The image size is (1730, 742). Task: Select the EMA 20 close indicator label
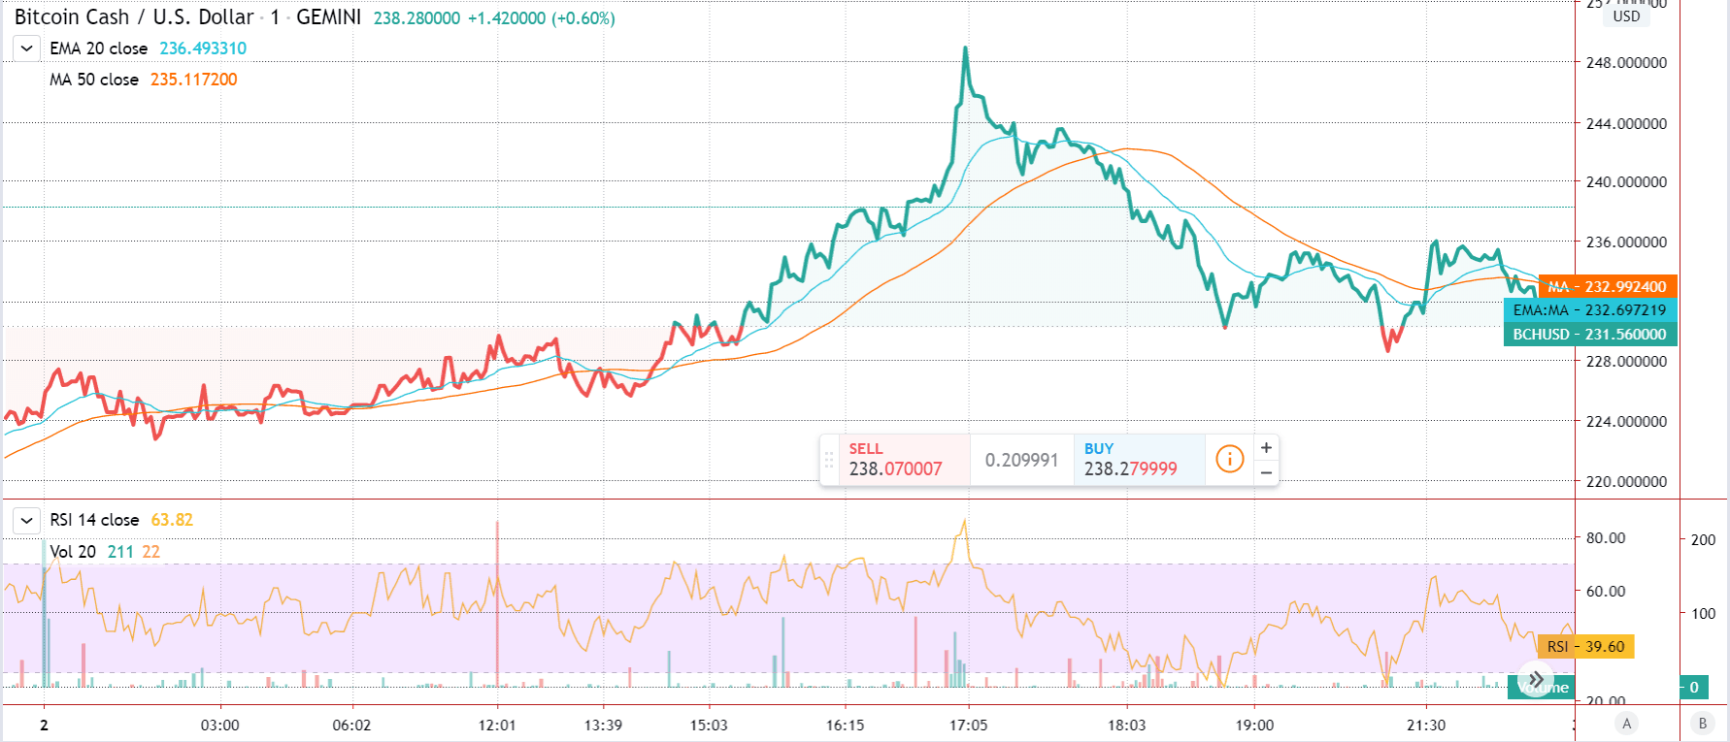(99, 48)
